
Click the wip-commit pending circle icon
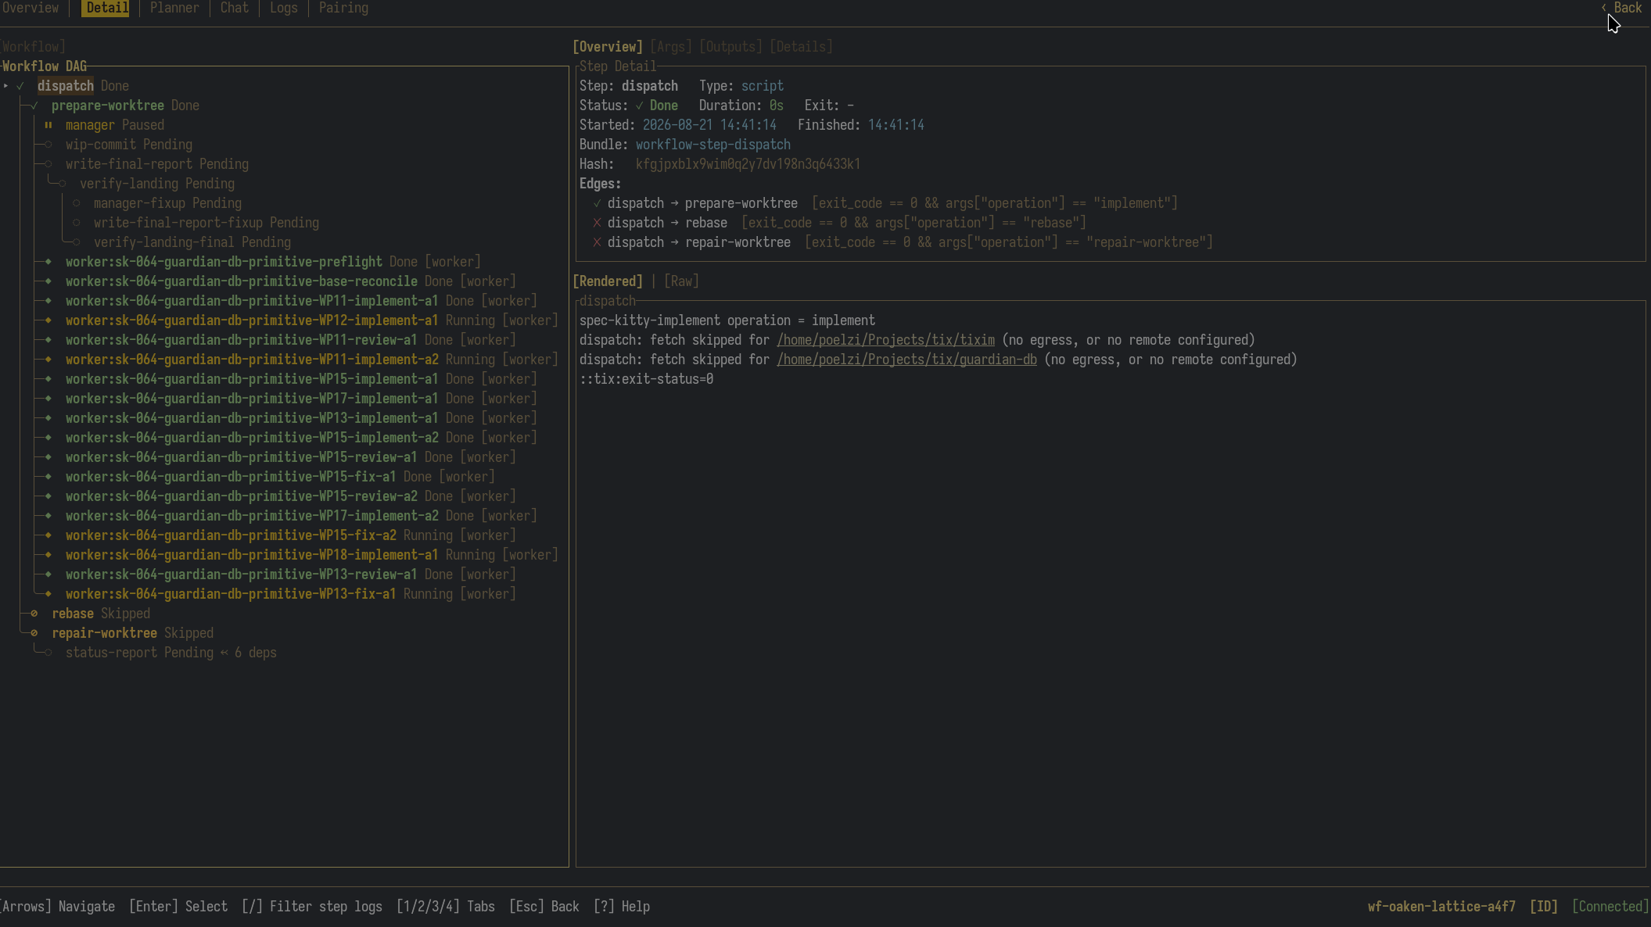click(x=48, y=145)
